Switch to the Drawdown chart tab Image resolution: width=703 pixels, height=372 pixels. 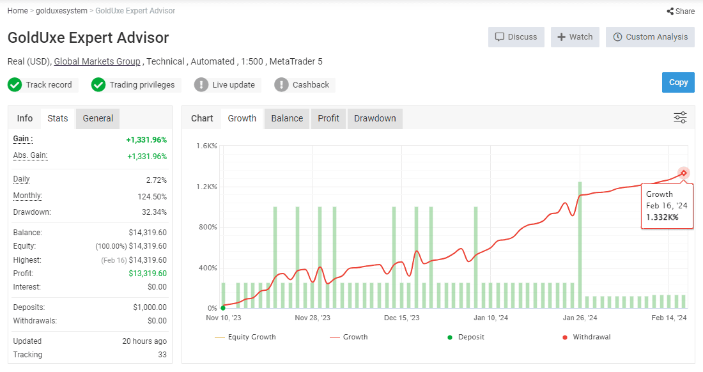(x=375, y=118)
